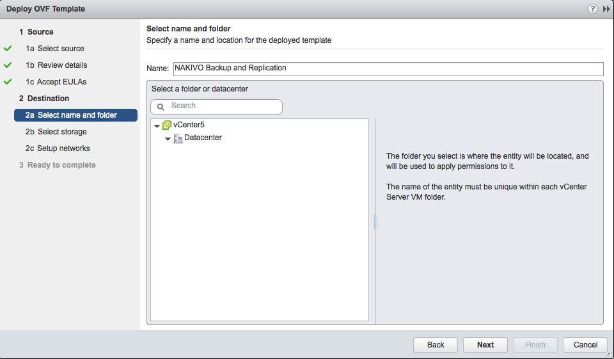Click the Datacenter building icon

tap(178, 138)
